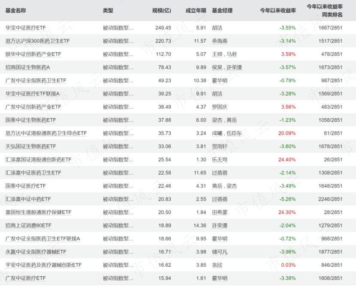Open fund link 广发中证医疗ETF

(26, 278)
